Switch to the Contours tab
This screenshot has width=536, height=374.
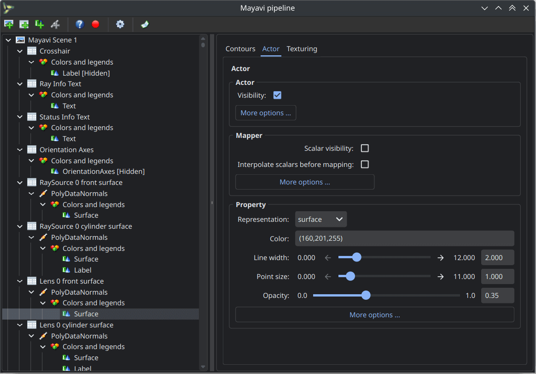(x=240, y=49)
